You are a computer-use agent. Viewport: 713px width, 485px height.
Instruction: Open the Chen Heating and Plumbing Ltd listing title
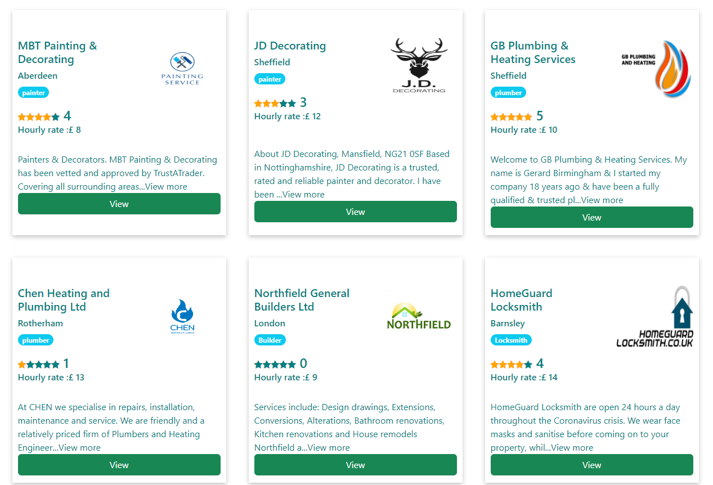click(x=63, y=299)
